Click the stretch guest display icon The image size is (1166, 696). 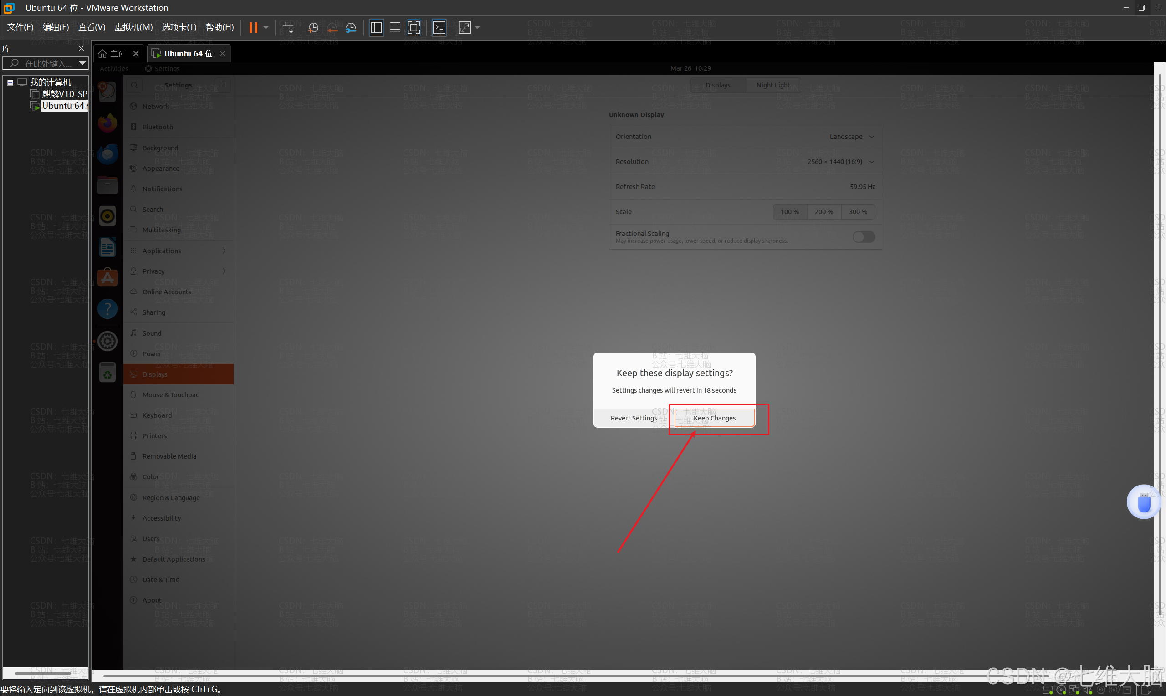[465, 28]
